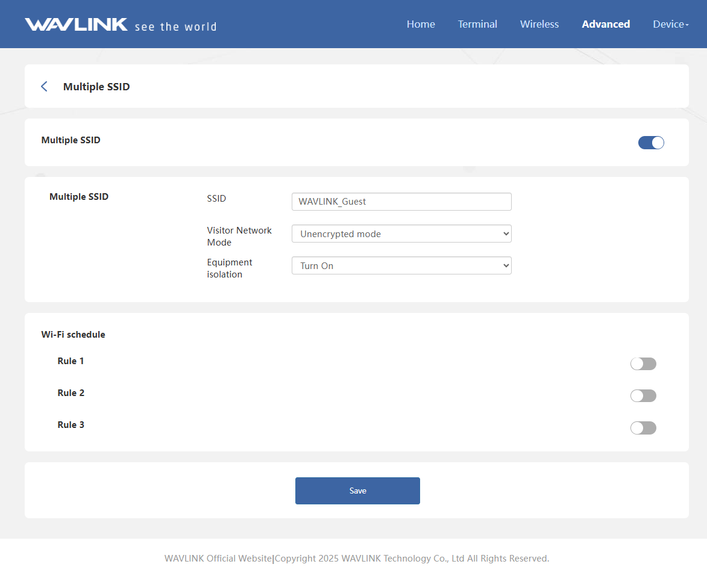Switch to the Wireless section
Image resolution: width=707 pixels, height=576 pixels.
coord(539,24)
